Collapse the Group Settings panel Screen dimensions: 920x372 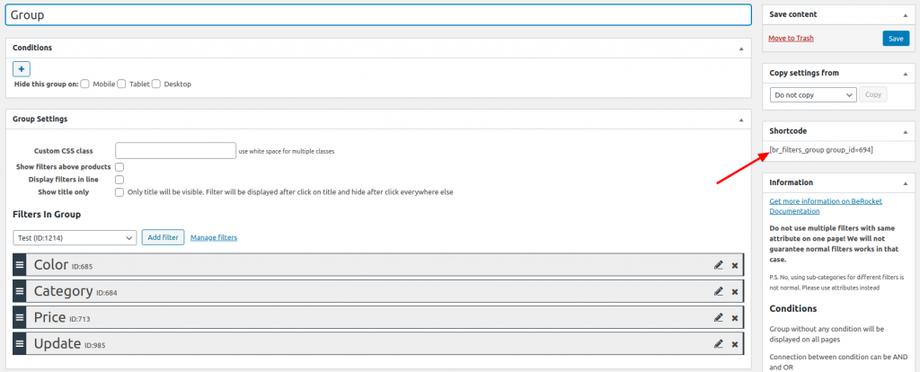[x=741, y=120]
